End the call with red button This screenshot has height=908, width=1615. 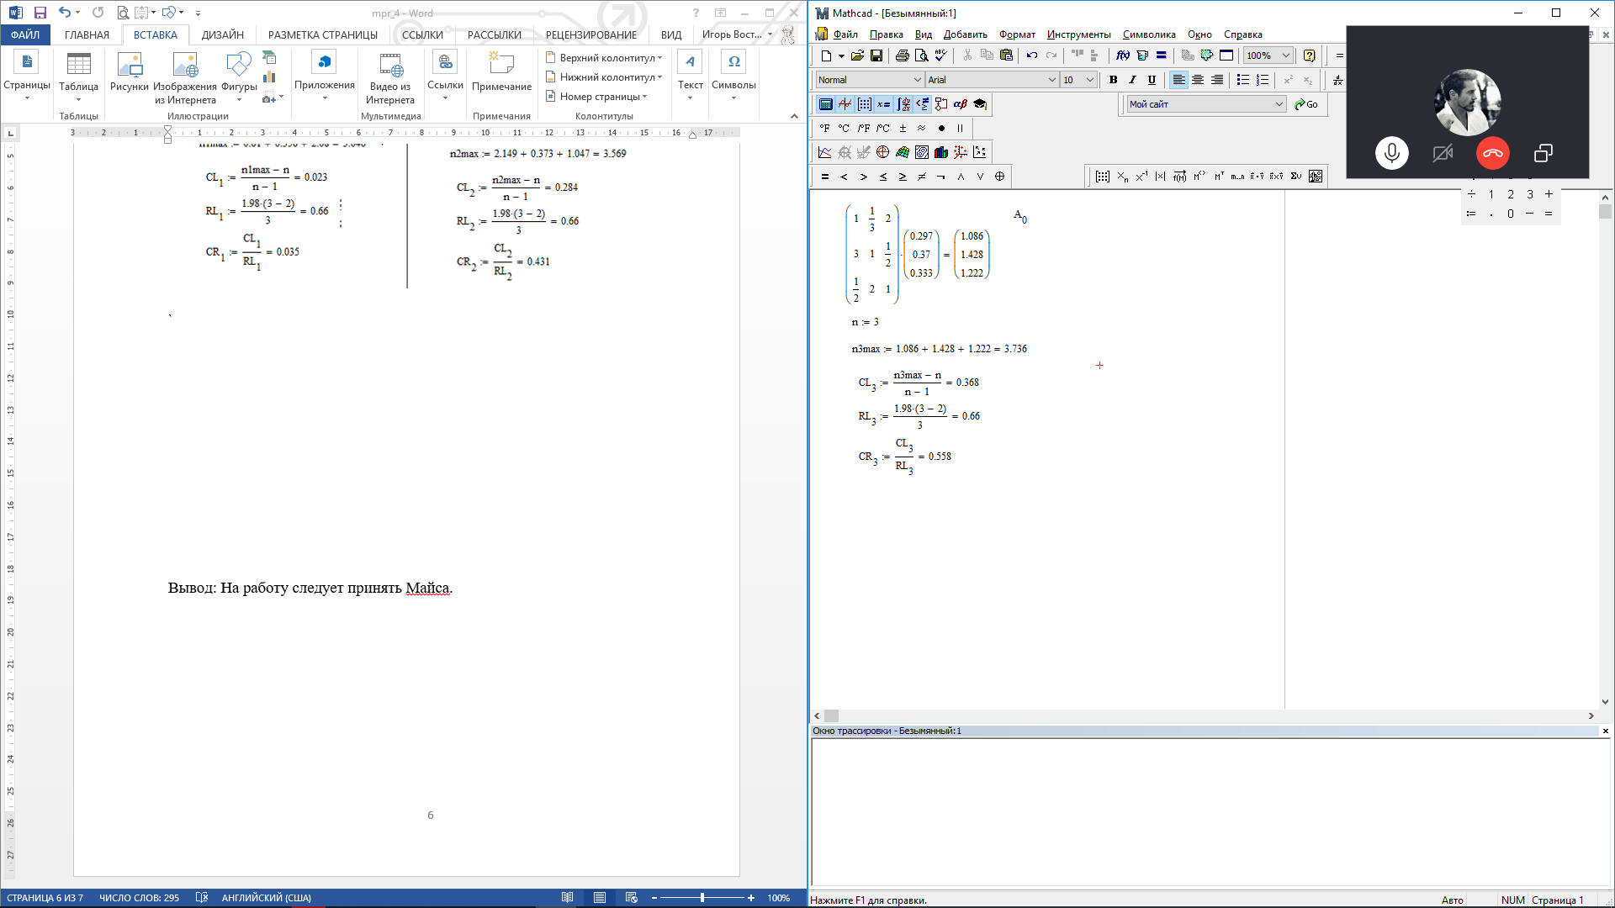pos(1492,153)
